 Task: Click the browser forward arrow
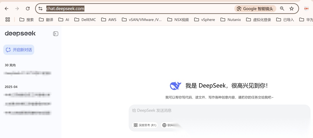pyautogui.click(x=17, y=9)
